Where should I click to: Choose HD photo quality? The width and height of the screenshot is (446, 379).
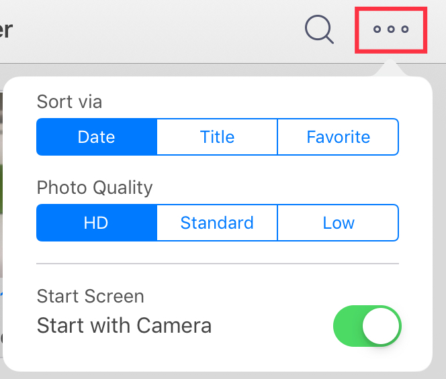click(x=97, y=223)
